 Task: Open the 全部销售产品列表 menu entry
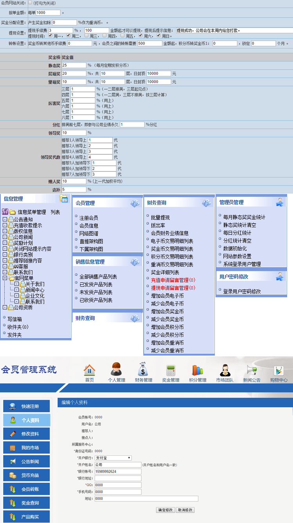pos(98,277)
